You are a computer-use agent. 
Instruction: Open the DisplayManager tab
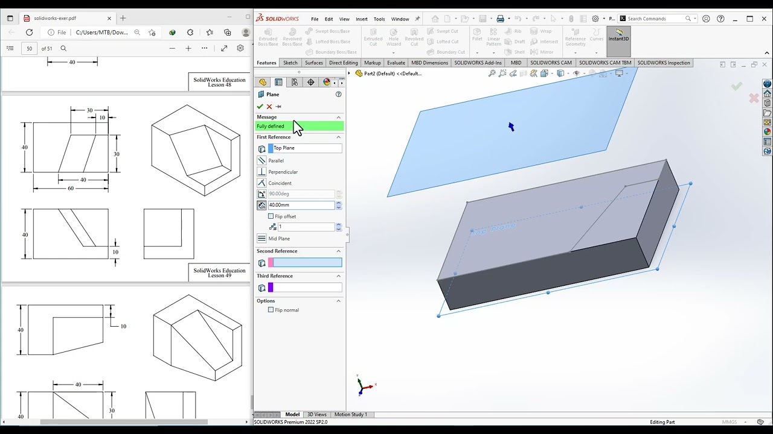click(x=327, y=82)
